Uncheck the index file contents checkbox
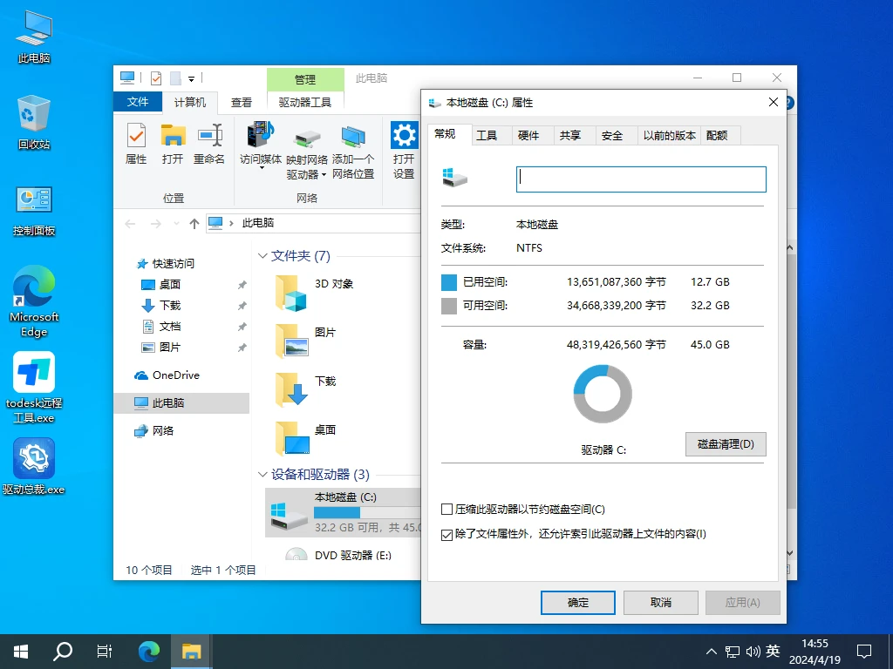 click(x=447, y=534)
